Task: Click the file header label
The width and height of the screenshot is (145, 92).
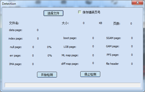Action: tap(112, 64)
